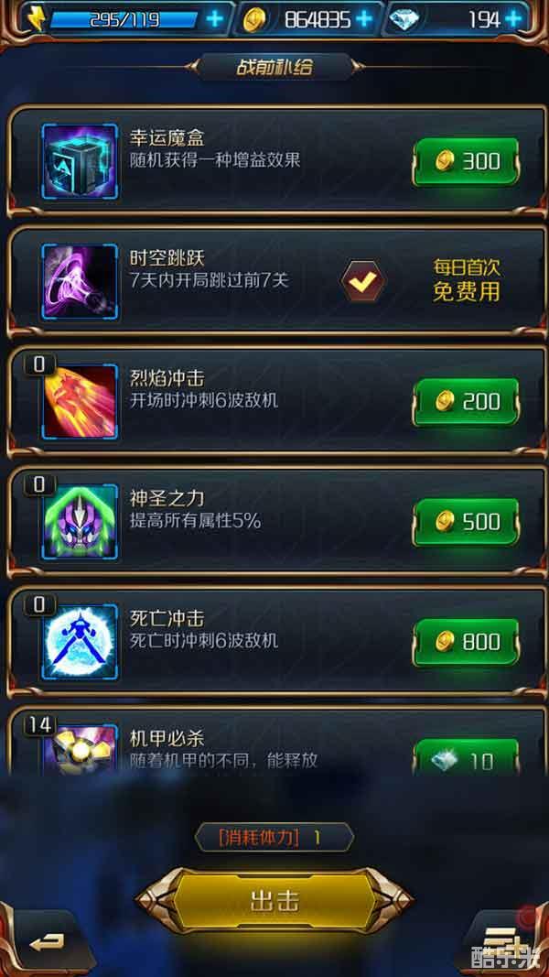Tap the blue stamina progress bar
This screenshot has width=549, height=977.
124,19
